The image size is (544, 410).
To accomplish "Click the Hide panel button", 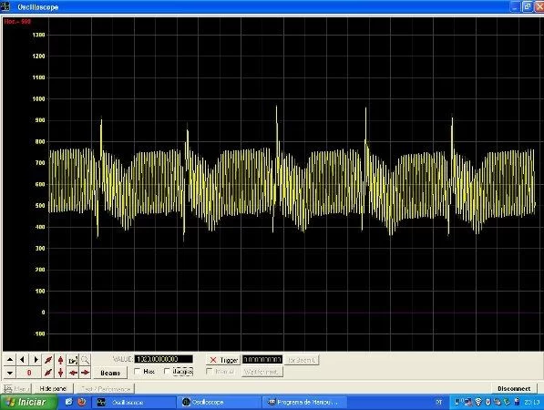I will point(53,389).
